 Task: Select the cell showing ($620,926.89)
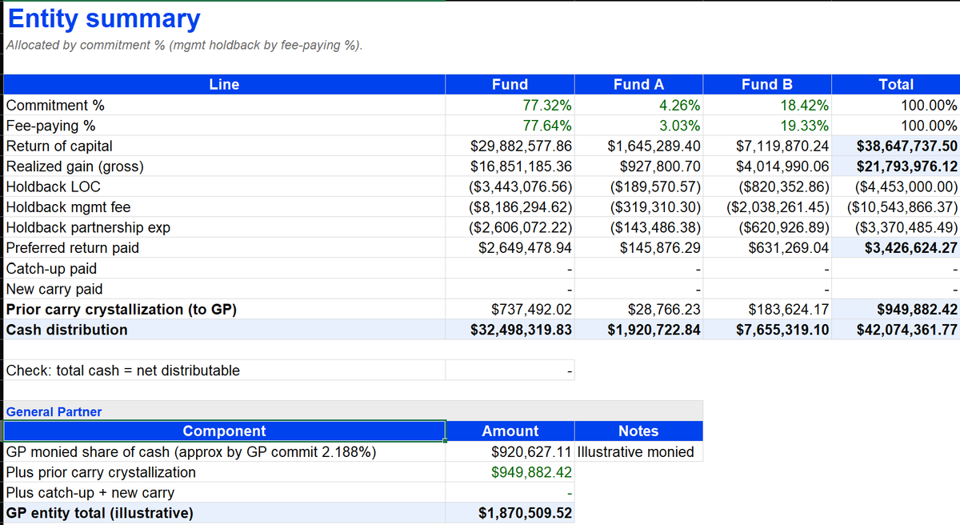[x=767, y=228]
